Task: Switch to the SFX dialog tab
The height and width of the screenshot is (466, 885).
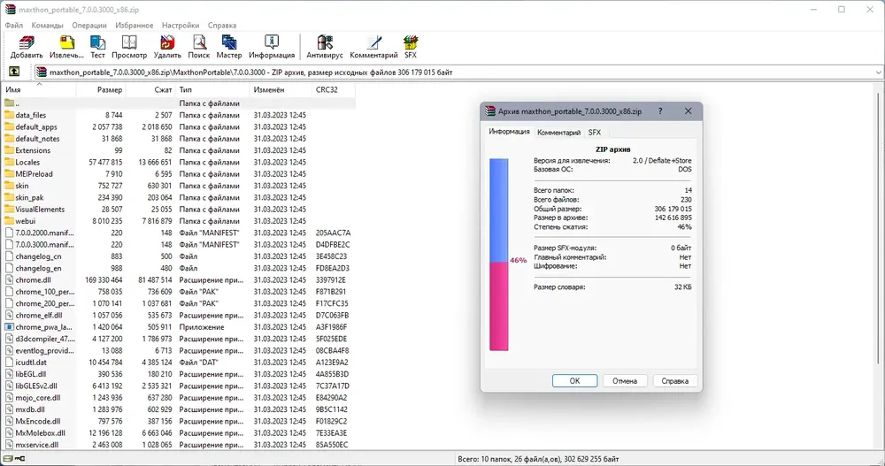Action: [595, 133]
